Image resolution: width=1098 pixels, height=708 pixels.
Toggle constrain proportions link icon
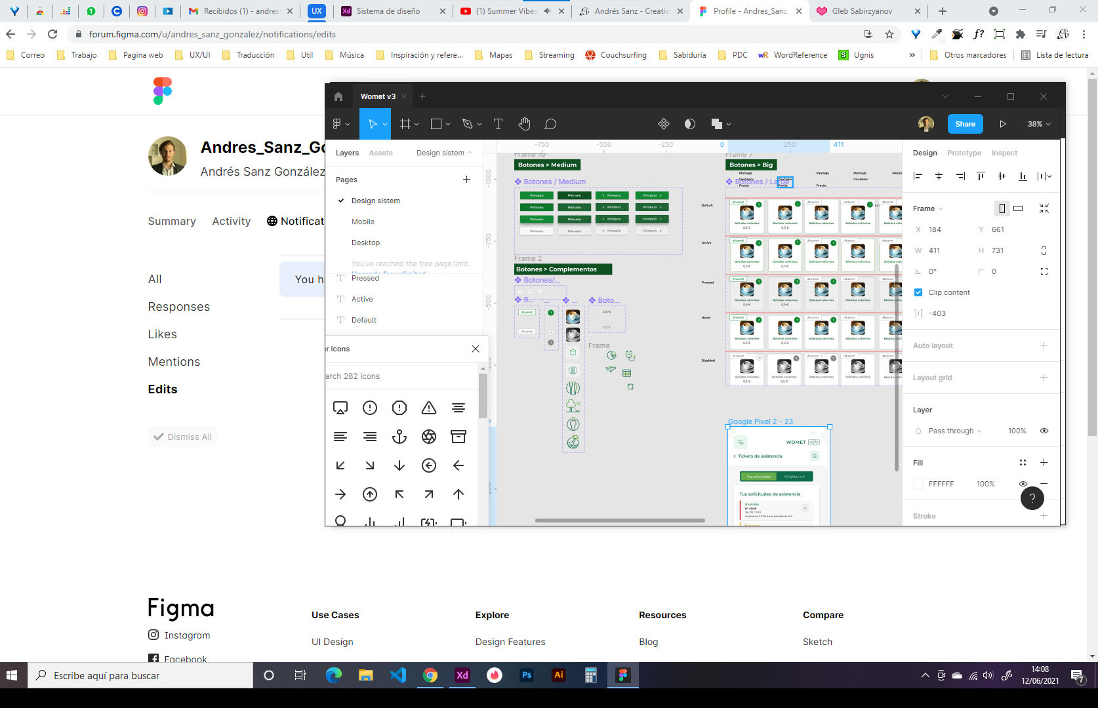[x=1044, y=250]
